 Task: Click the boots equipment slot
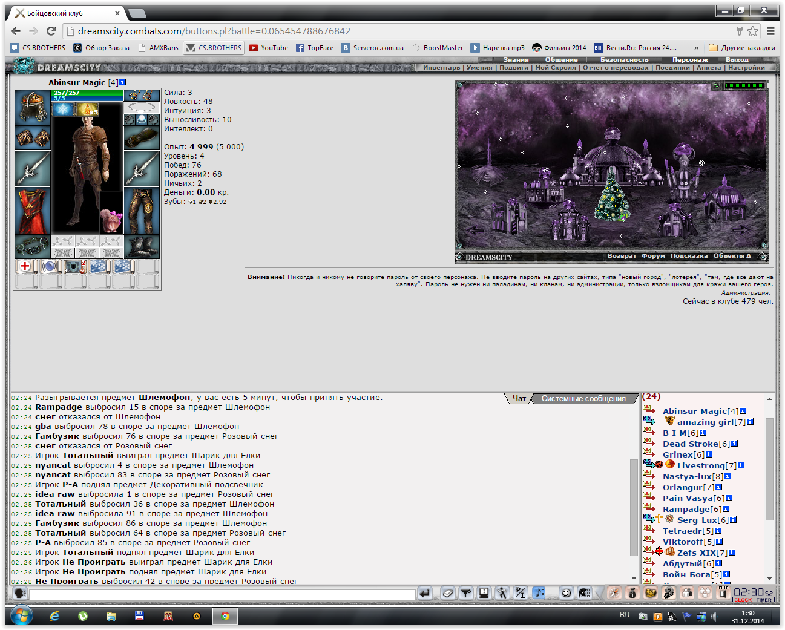tap(142, 247)
